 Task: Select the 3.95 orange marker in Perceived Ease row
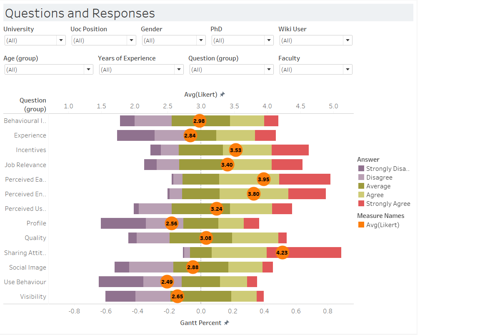(x=264, y=180)
